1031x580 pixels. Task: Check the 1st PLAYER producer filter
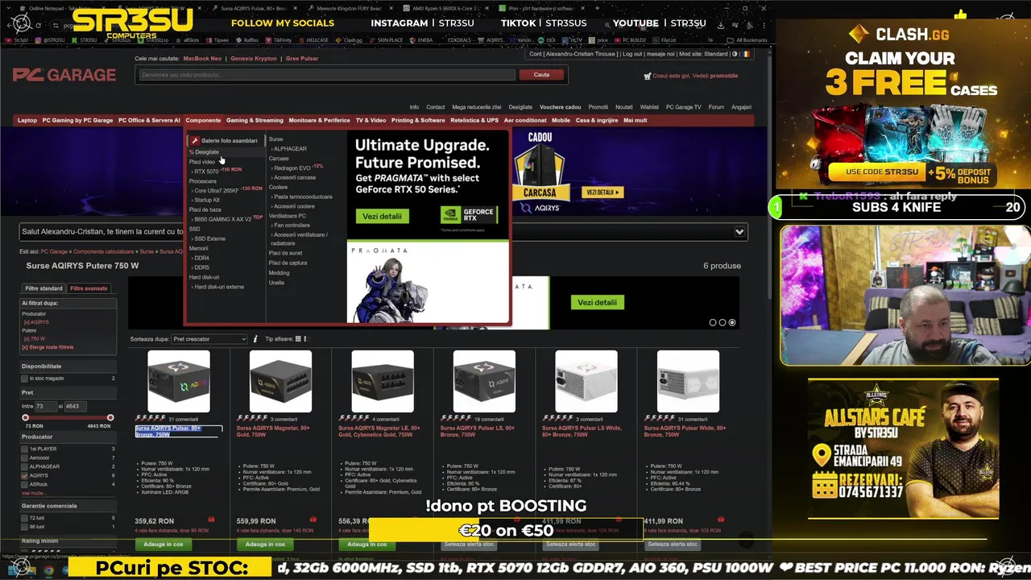24,449
